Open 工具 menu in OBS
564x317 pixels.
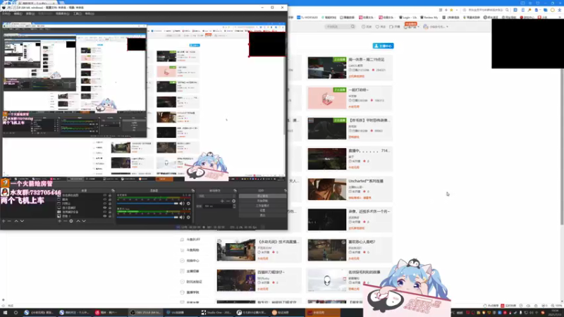[x=78, y=13]
